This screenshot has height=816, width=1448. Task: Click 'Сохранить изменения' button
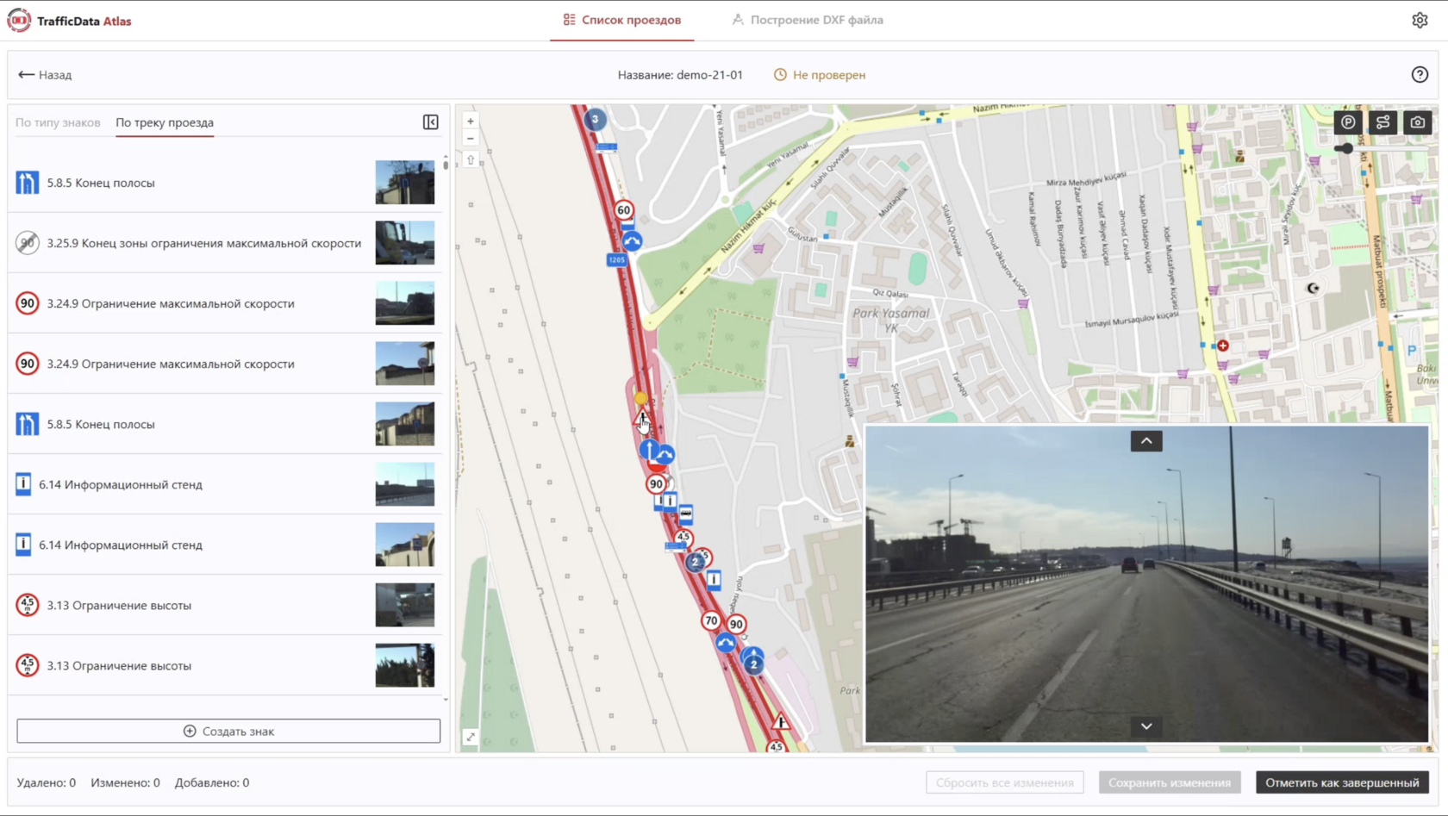click(1170, 782)
